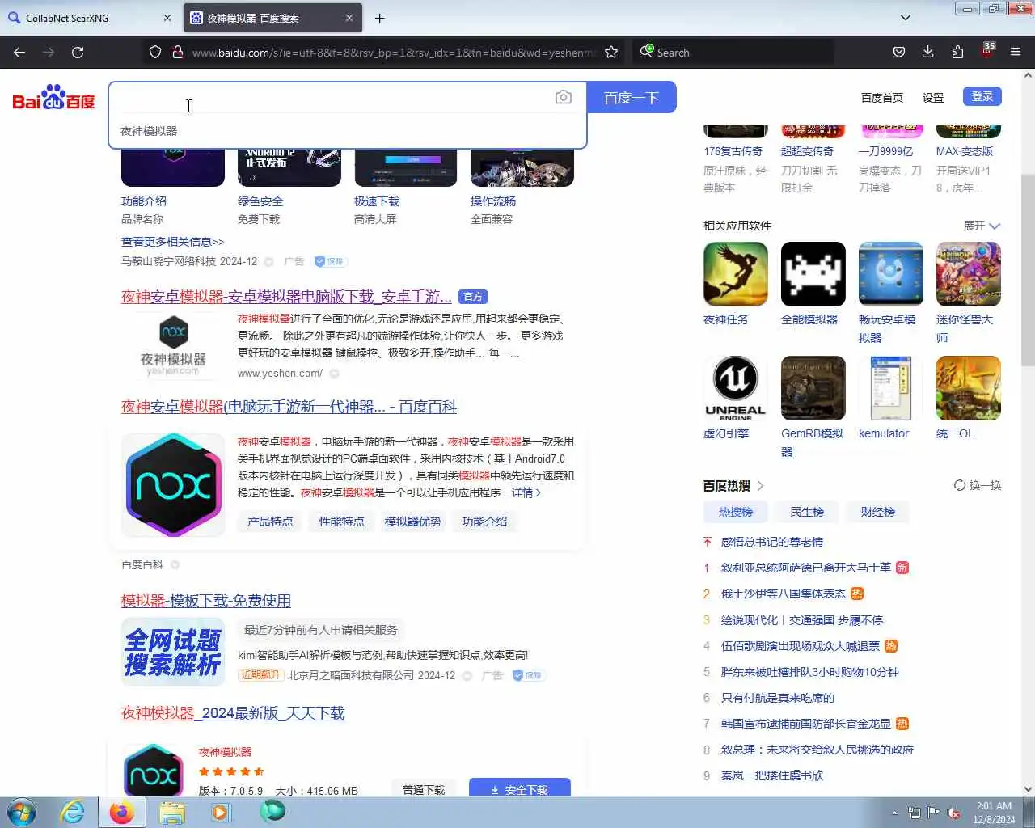
Task: Click the Firefox Search box
Action: 733,52
